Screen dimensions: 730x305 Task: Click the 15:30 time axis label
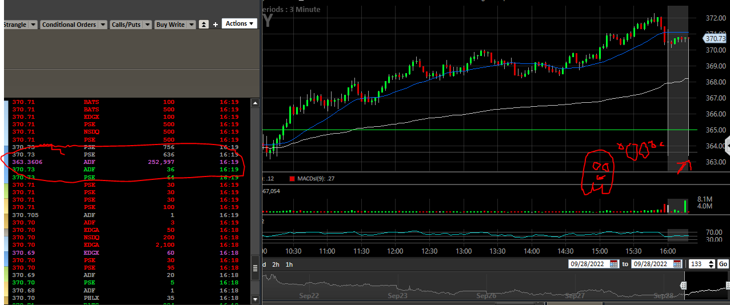(x=634, y=251)
